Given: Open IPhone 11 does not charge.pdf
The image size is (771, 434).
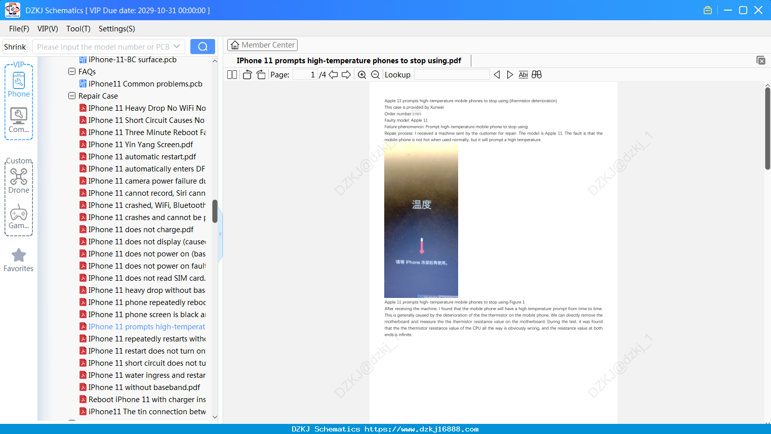Looking at the screenshot, I should (x=137, y=230).
